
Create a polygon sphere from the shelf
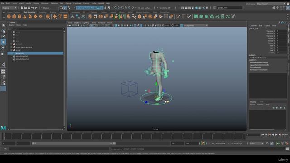pyautogui.click(x=9, y=17)
